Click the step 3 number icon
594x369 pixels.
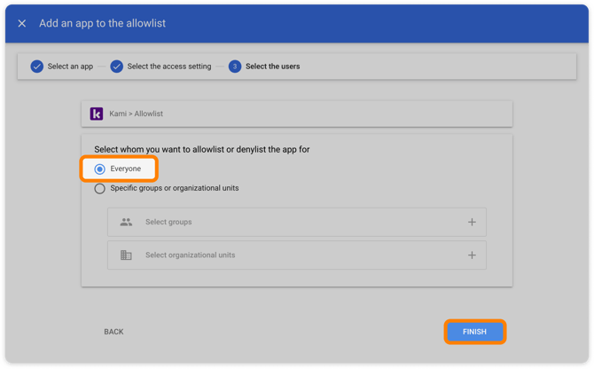[x=235, y=67]
